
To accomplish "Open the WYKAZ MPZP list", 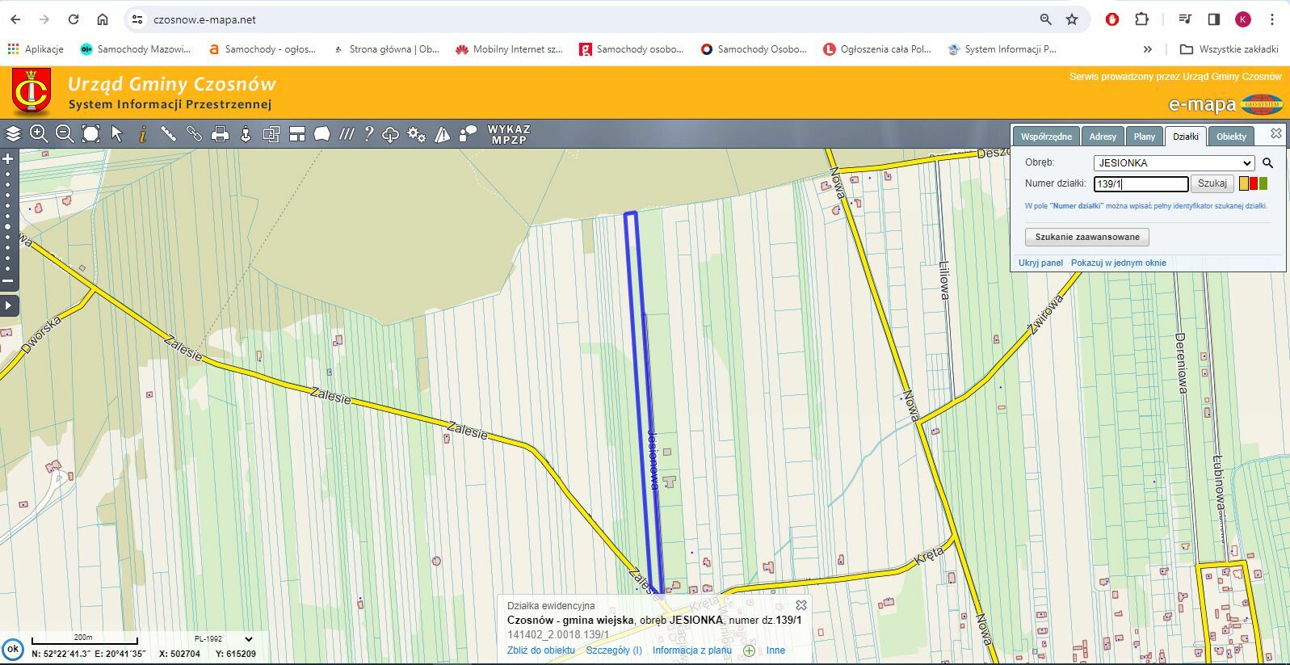I will [509, 134].
